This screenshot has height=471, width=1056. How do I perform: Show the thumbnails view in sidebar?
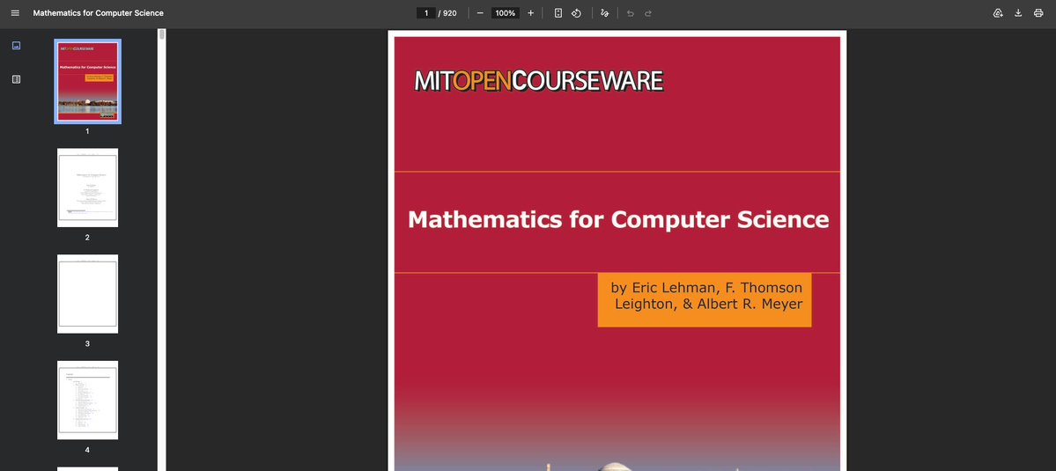(x=16, y=46)
